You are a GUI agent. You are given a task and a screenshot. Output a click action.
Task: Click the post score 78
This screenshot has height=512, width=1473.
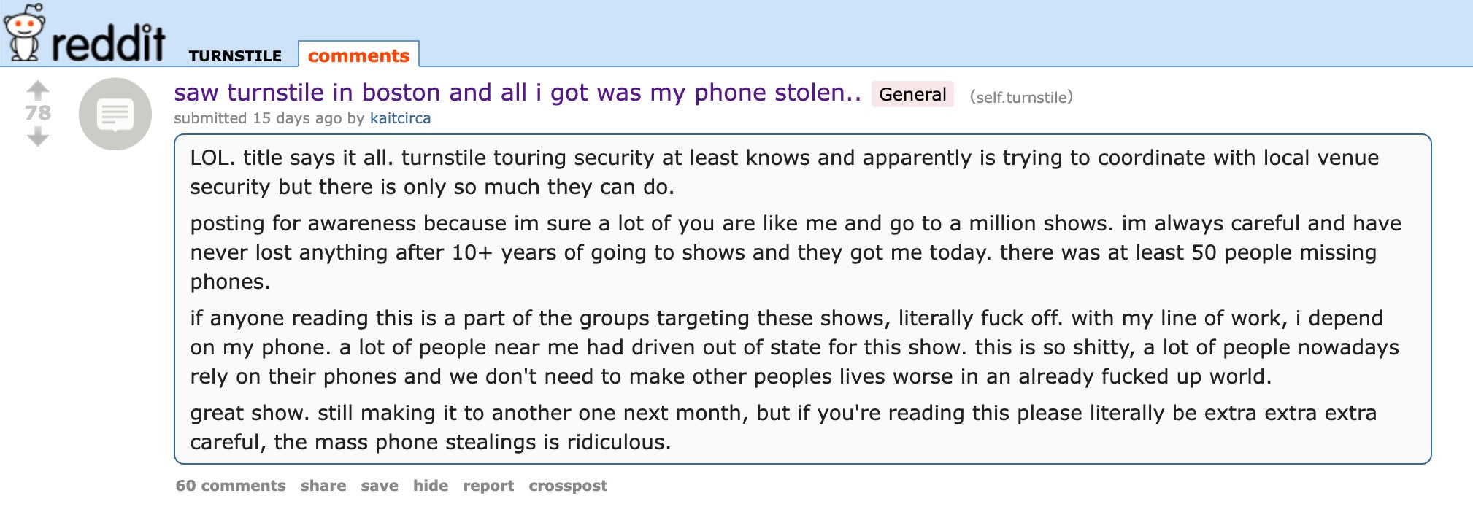[x=38, y=112]
